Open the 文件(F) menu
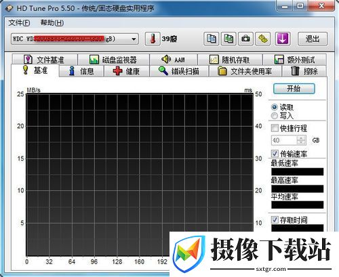 point(19,22)
